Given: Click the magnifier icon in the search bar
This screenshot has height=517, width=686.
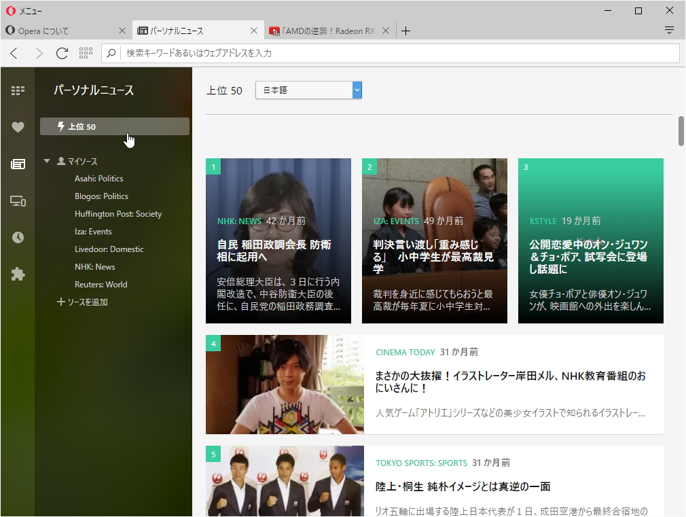Looking at the screenshot, I should (x=111, y=53).
